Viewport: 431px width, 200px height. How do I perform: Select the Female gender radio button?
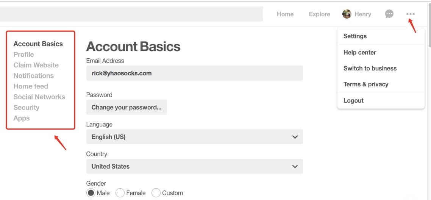(120, 193)
